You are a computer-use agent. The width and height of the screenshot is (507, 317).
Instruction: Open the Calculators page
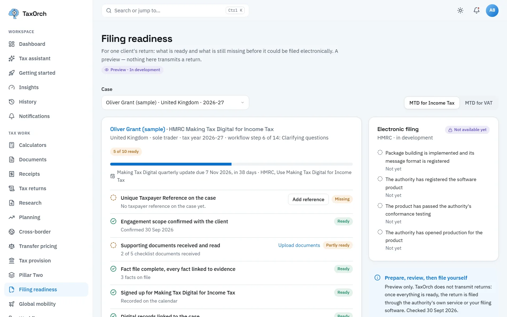[x=46, y=145]
